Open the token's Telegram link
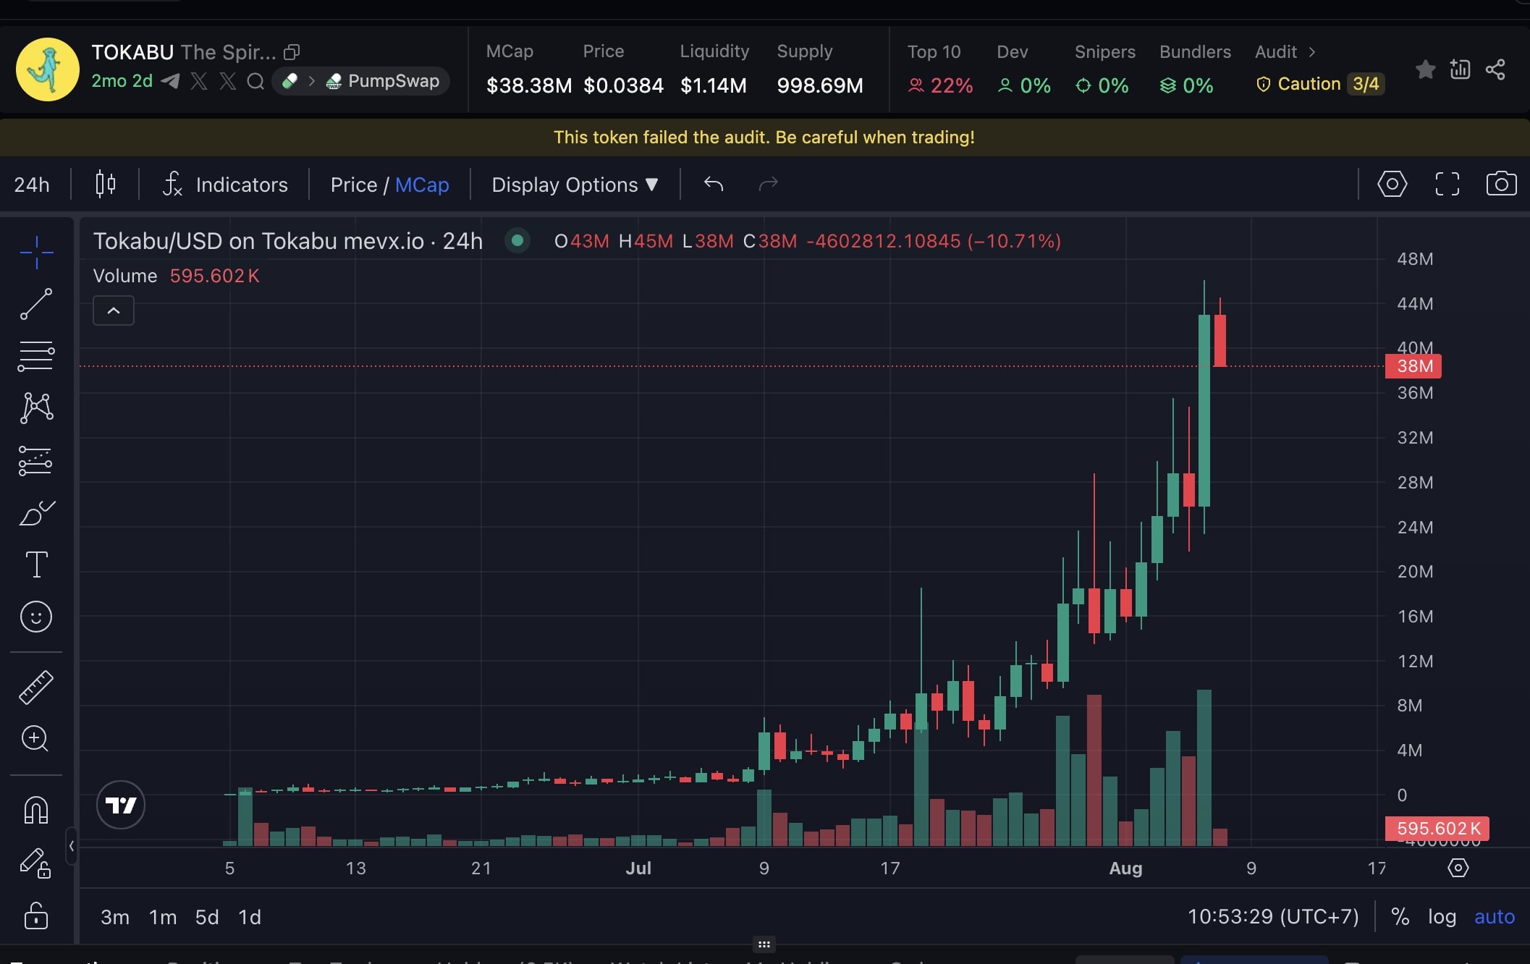The width and height of the screenshot is (1530, 964). coord(170,81)
